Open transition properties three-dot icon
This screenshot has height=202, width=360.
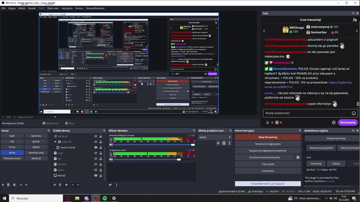click(x=229, y=143)
